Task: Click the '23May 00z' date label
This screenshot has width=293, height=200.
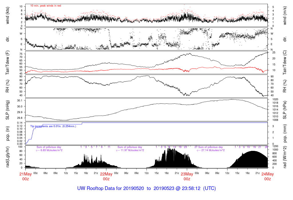Action: (x=187, y=177)
